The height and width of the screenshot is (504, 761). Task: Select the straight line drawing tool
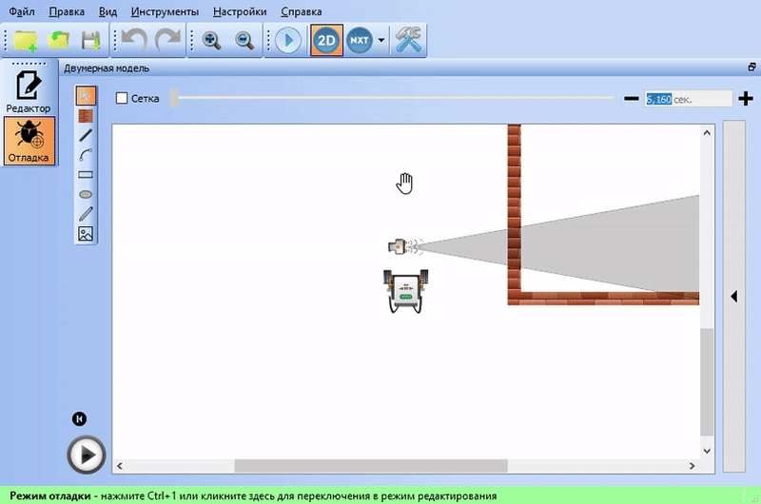[86, 135]
